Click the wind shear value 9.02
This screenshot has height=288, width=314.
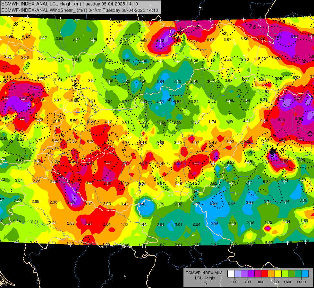click(265, 141)
